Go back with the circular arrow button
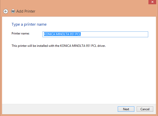158x116 pixels. click(6, 11)
